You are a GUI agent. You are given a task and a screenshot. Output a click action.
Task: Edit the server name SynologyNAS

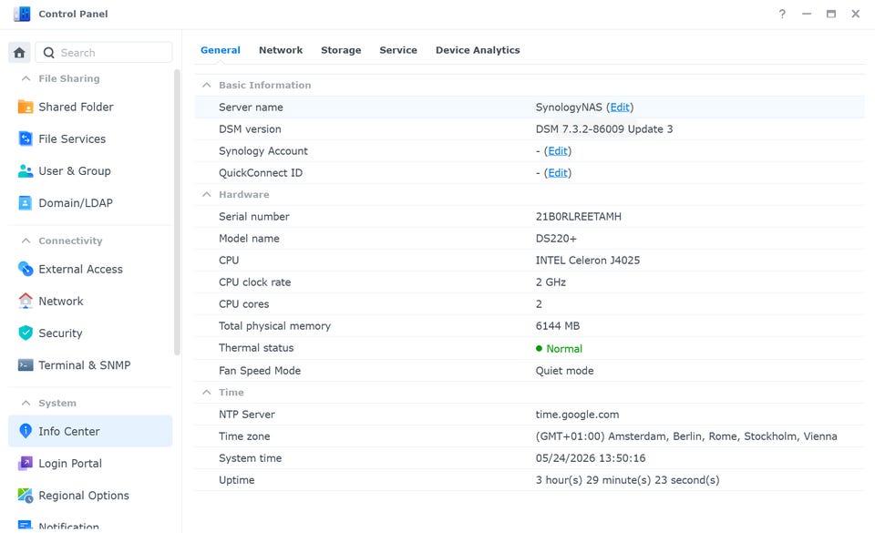coord(620,107)
